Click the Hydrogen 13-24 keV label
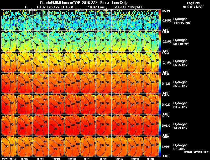The height and width of the screenshot is (160, 210). (x=180, y=126)
